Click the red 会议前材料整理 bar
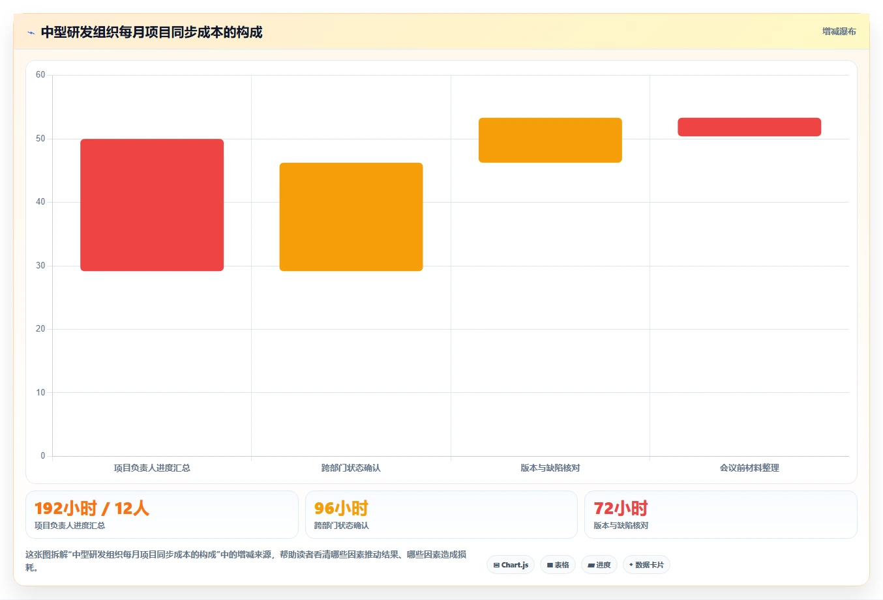Image resolution: width=883 pixels, height=600 pixels. click(x=749, y=127)
